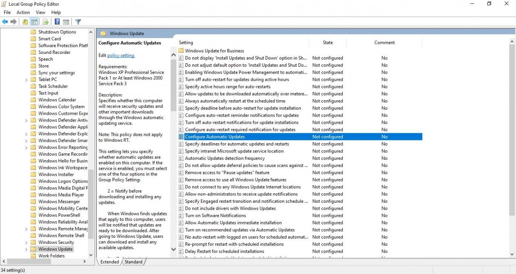Toggle the Show/Hide Action Pane icon
Image resolution: width=516 pixels, height=274 pixels.
tap(66, 22)
